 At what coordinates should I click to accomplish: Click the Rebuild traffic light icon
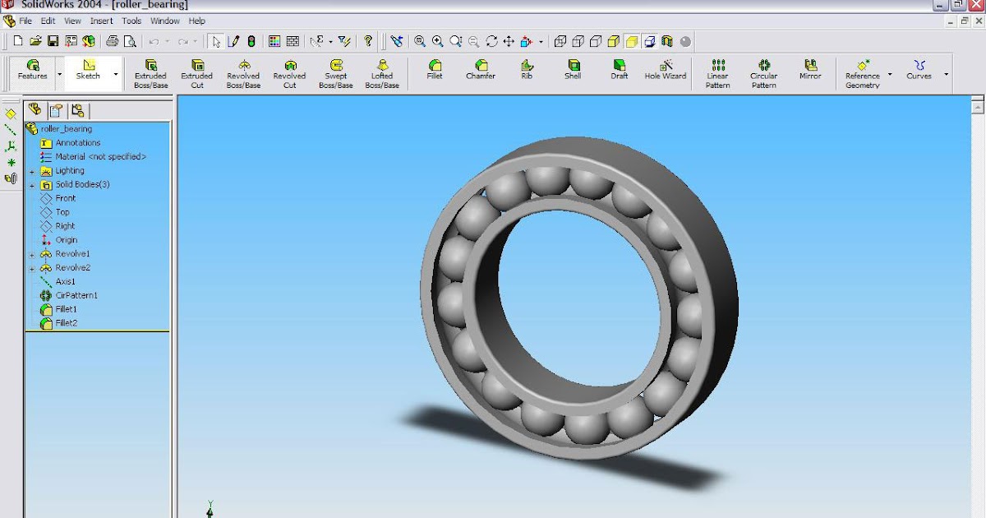pos(251,40)
